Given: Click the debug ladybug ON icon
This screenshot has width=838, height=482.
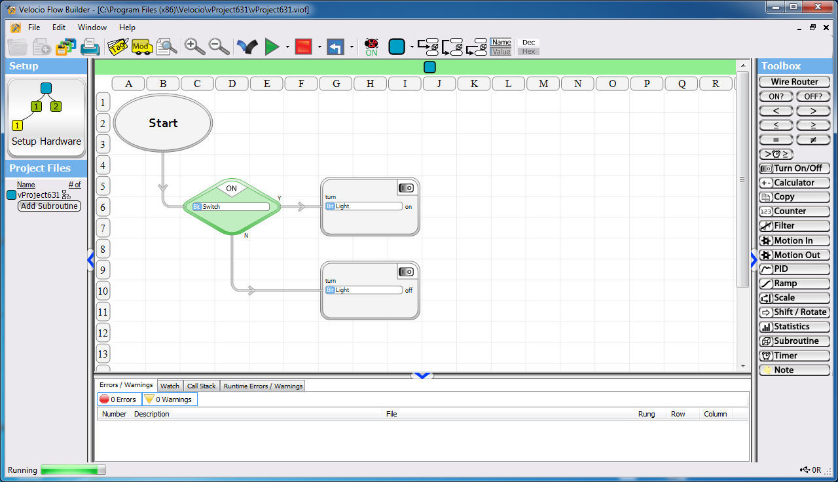Looking at the screenshot, I should [x=371, y=46].
